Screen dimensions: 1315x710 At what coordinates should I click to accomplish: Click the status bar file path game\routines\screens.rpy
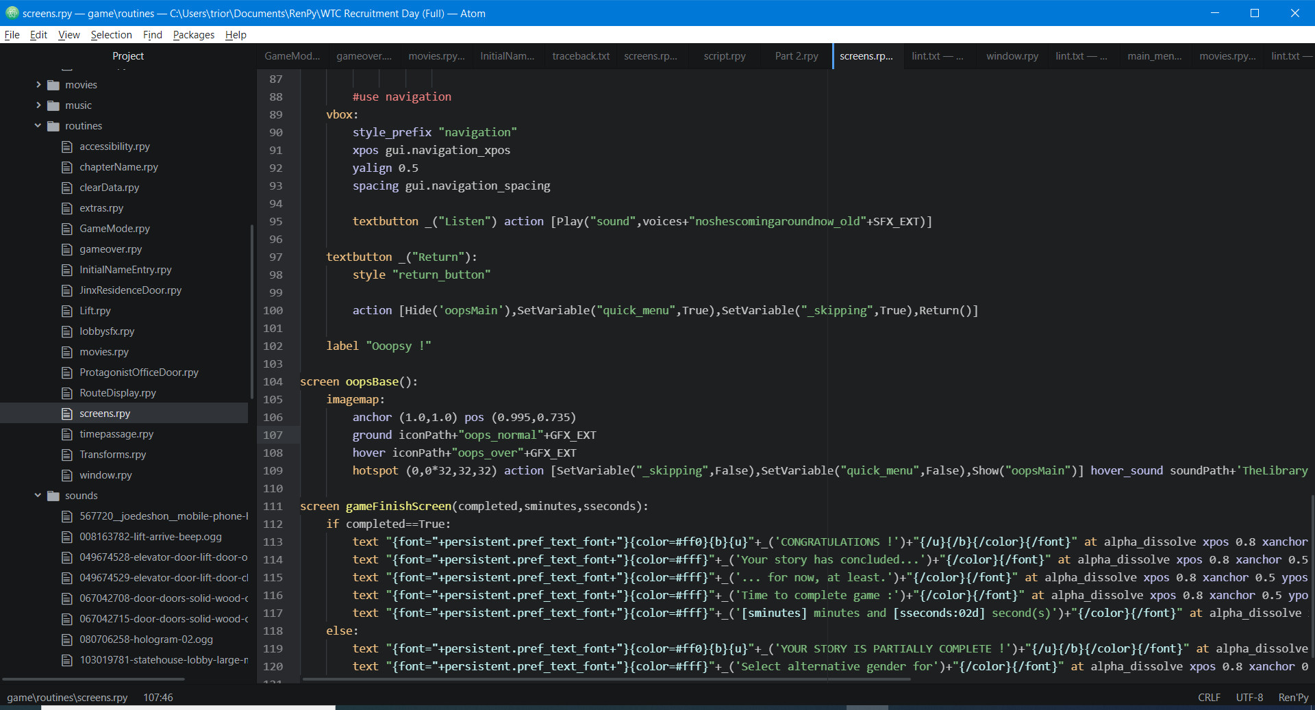tap(67, 697)
